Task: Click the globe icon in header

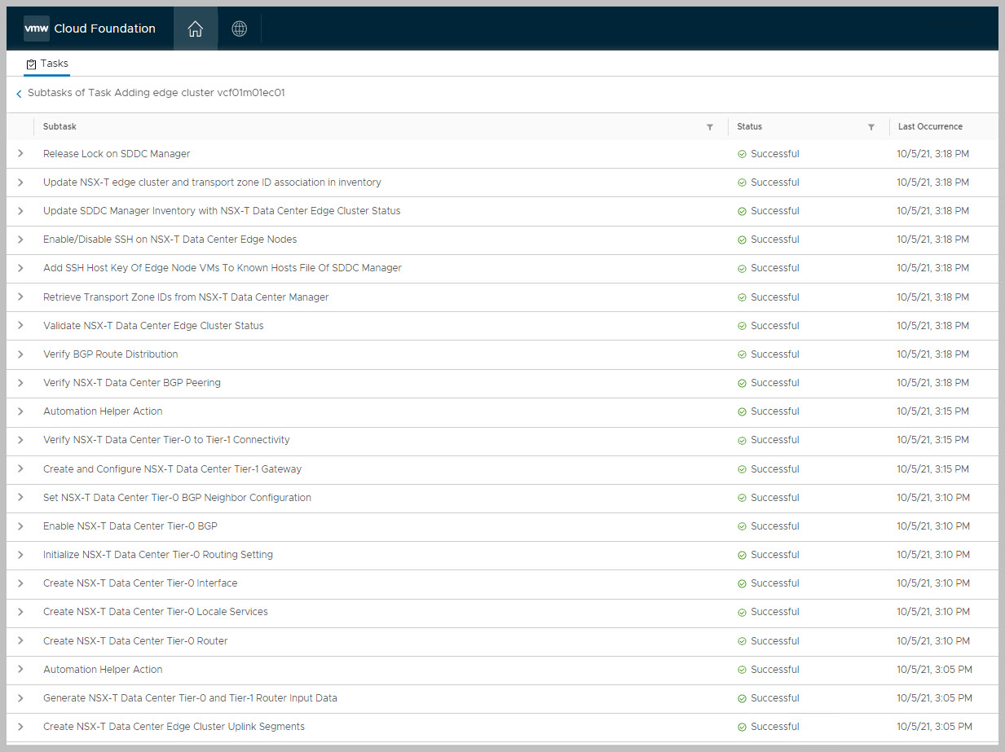Action: pos(239,29)
